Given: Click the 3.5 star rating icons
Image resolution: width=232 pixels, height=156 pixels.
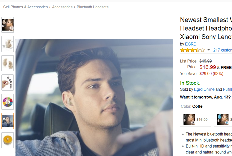Looking at the screenshot, I should coord(192,50).
